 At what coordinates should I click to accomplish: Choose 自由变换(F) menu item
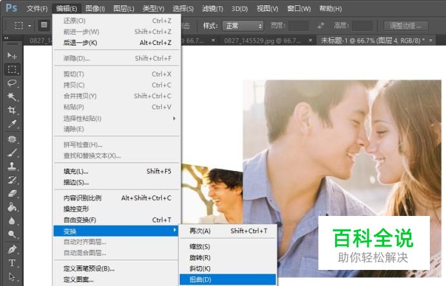tap(117, 220)
